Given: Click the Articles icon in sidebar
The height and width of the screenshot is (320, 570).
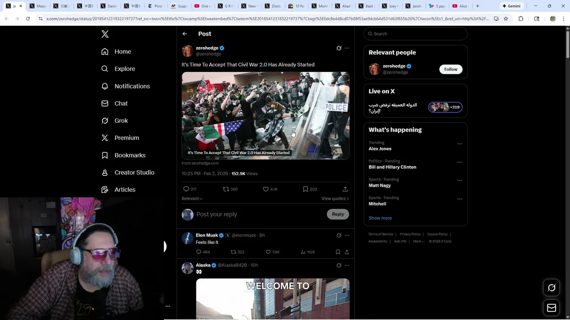Looking at the screenshot, I should coord(105,190).
